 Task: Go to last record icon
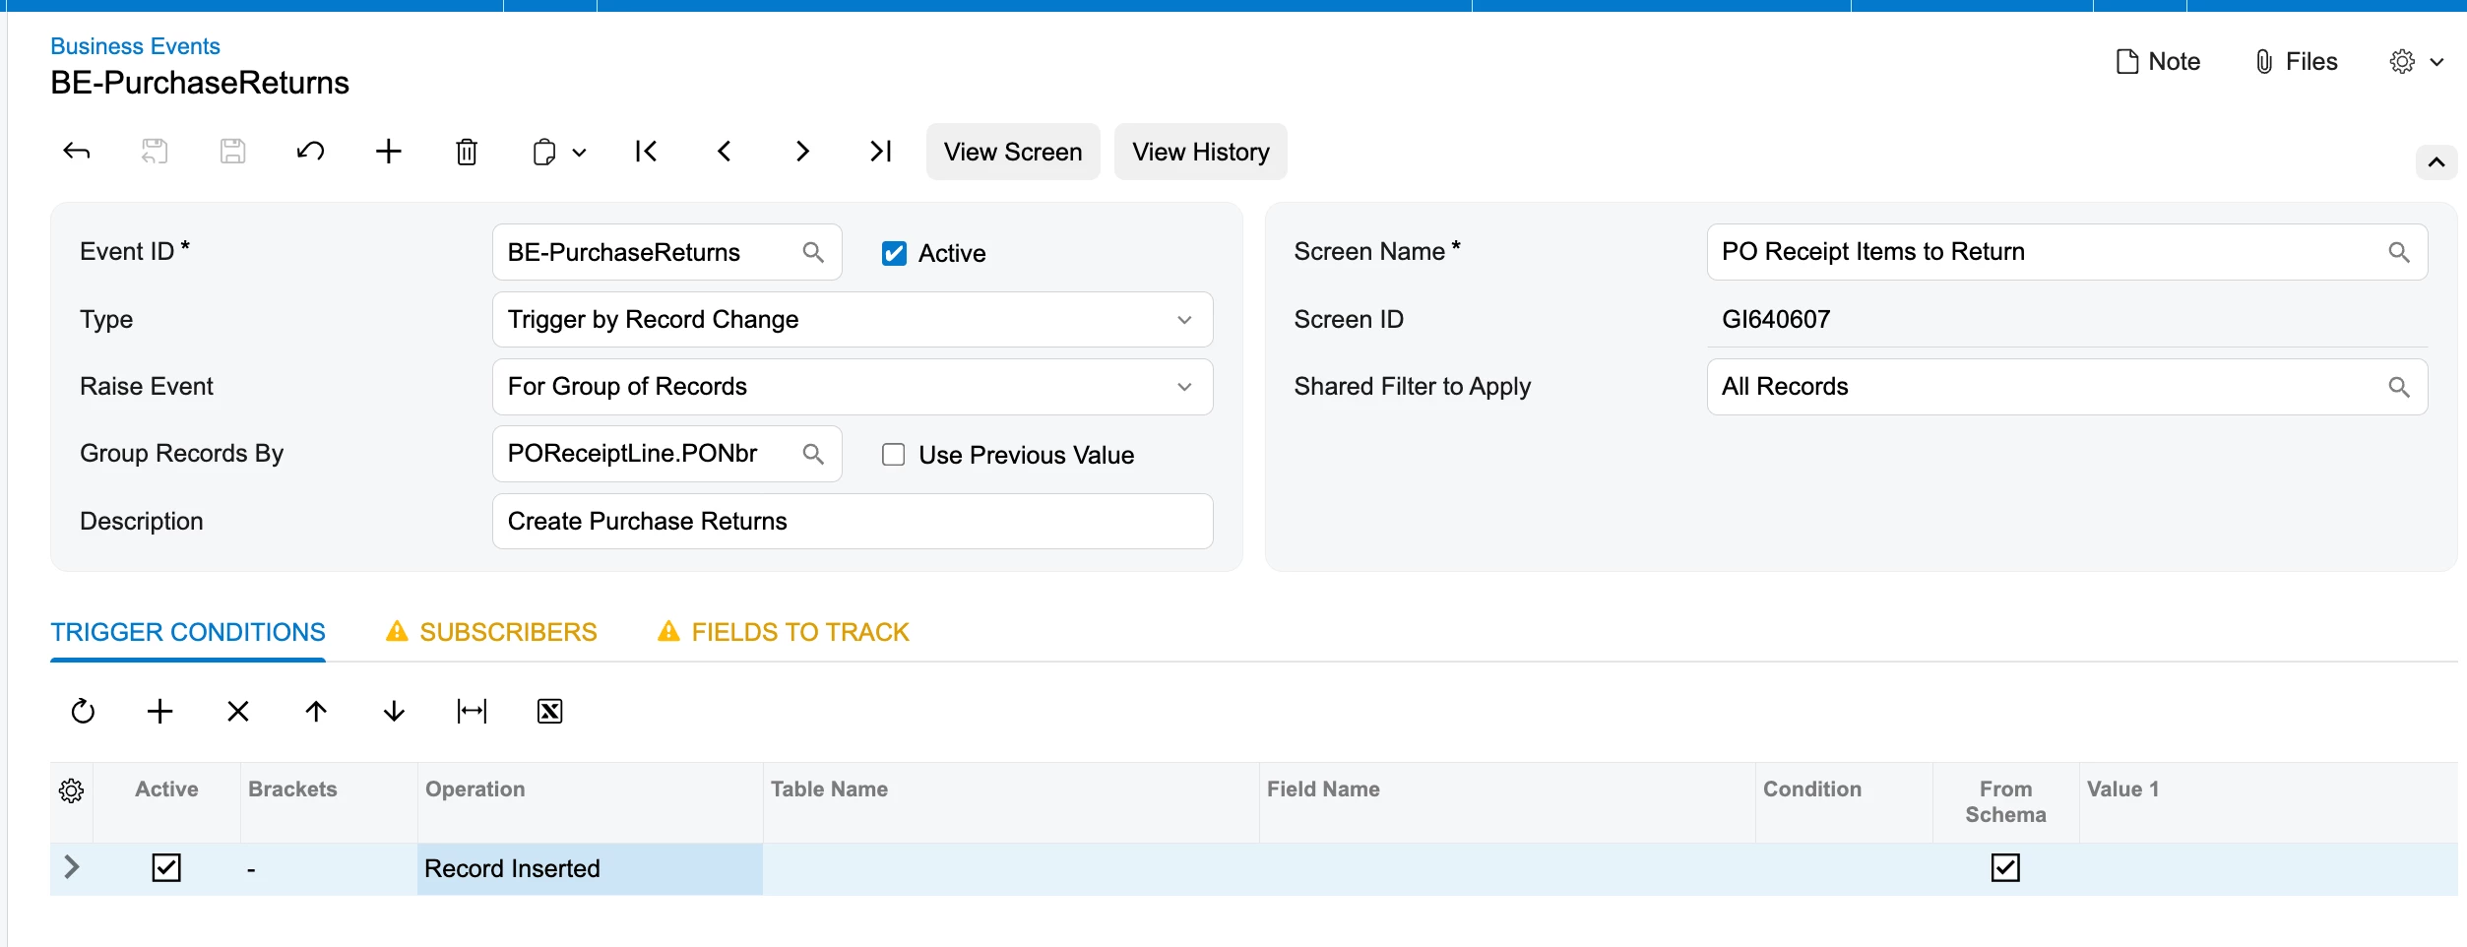coord(880,152)
